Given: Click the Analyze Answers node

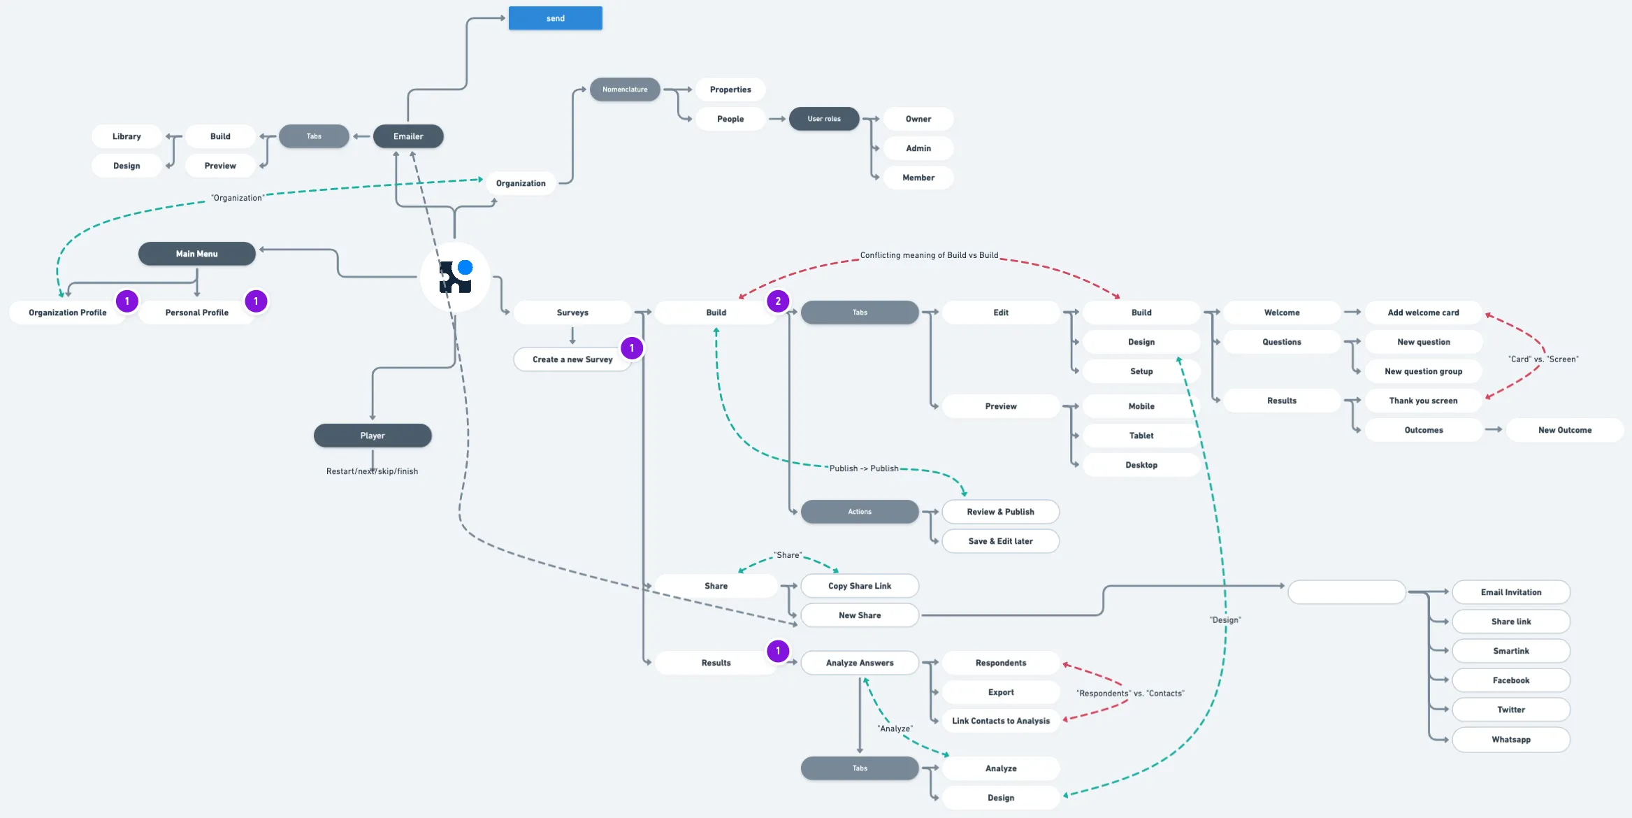Looking at the screenshot, I should (860, 663).
